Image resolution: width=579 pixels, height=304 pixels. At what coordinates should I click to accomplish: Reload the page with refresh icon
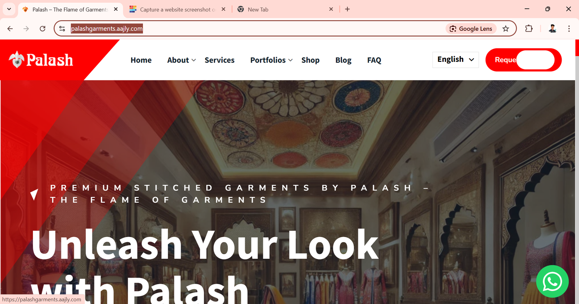click(x=42, y=29)
